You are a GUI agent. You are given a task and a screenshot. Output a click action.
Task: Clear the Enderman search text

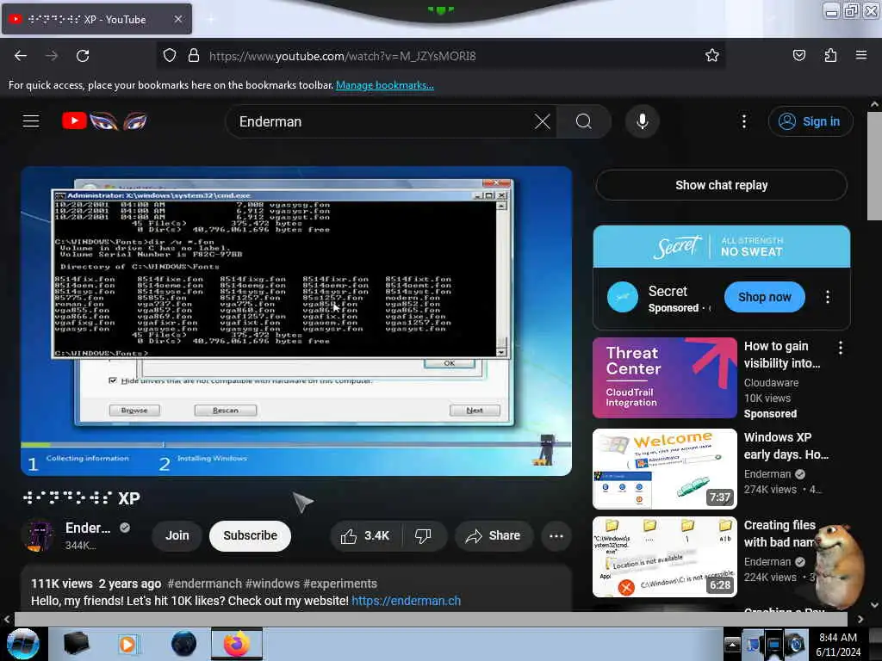(x=543, y=121)
